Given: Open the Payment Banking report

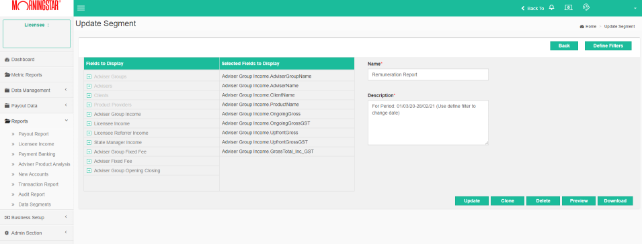Looking at the screenshot, I should pos(37,154).
